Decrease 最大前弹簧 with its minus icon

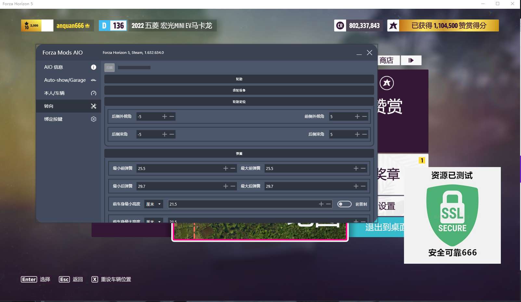(363, 168)
